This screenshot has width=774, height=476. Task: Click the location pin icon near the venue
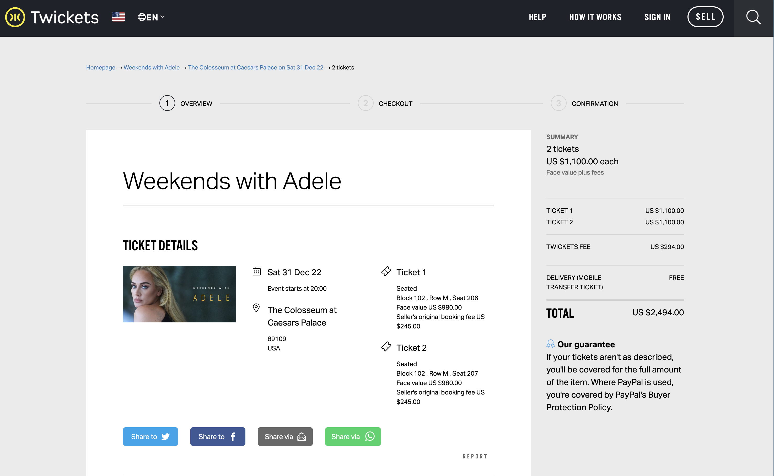point(256,308)
